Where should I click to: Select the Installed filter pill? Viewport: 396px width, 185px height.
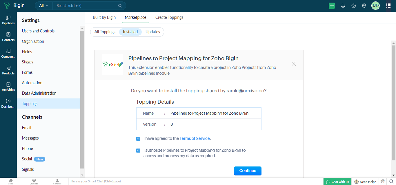130,32
